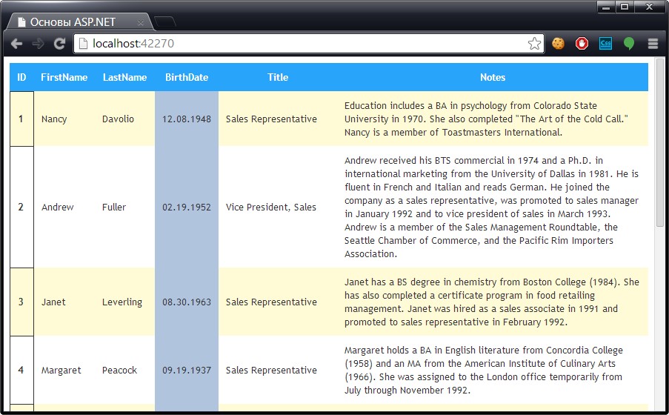Select the ID cell with value 4

(x=21, y=371)
